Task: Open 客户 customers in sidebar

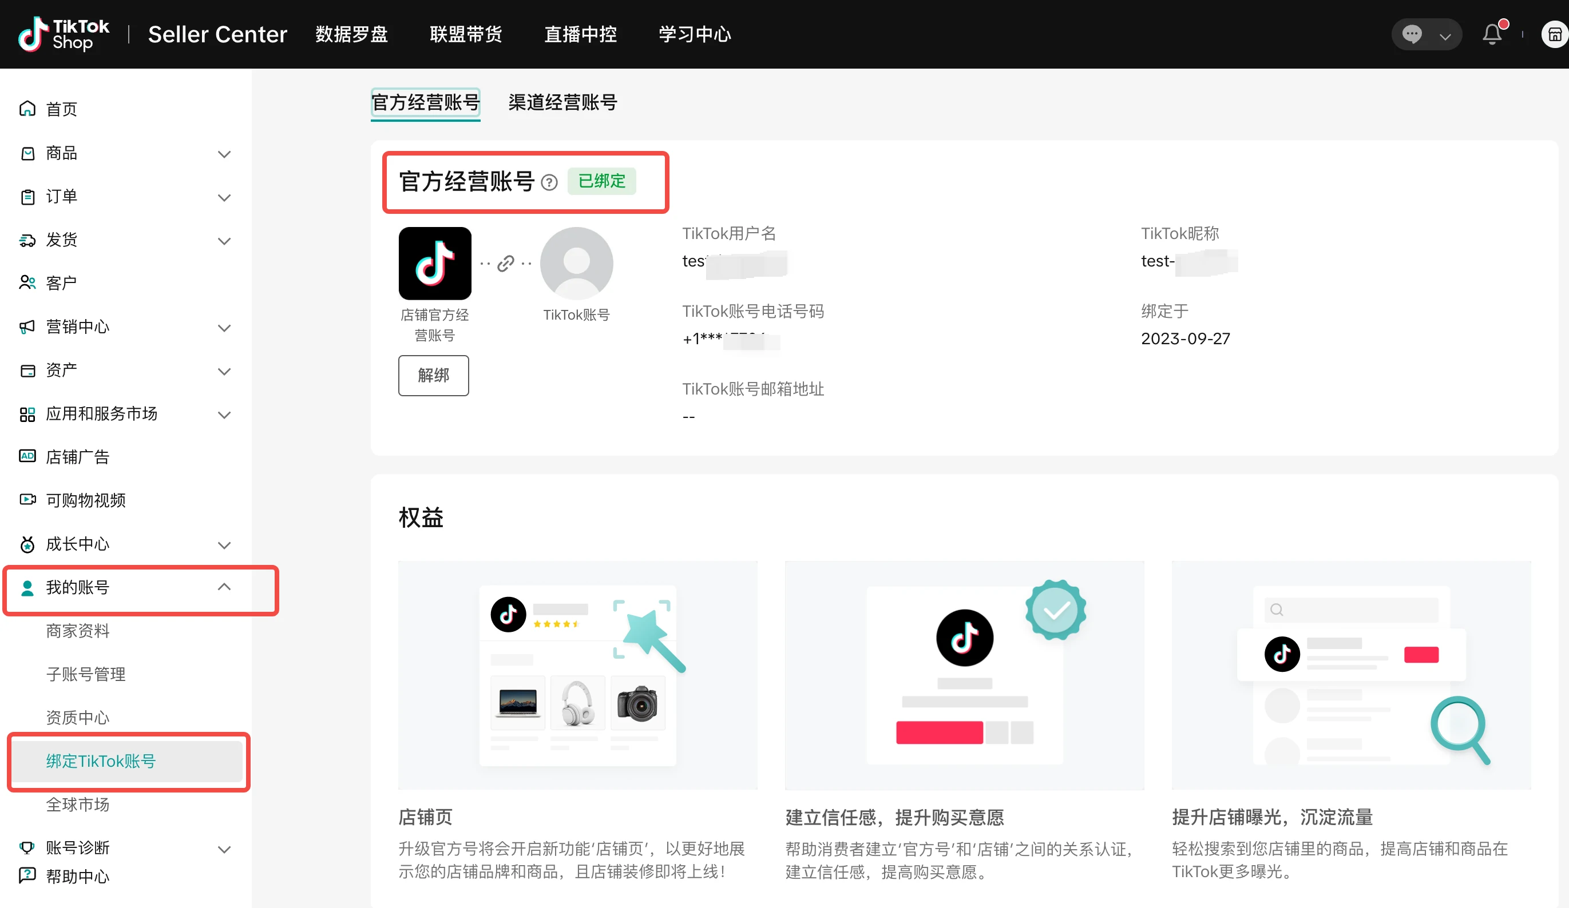Action: (61, 283)
